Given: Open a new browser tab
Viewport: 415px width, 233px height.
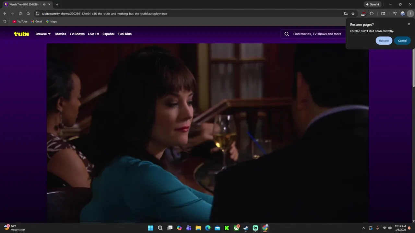Looking at the screenshot, I should click(x=57, y=5).
